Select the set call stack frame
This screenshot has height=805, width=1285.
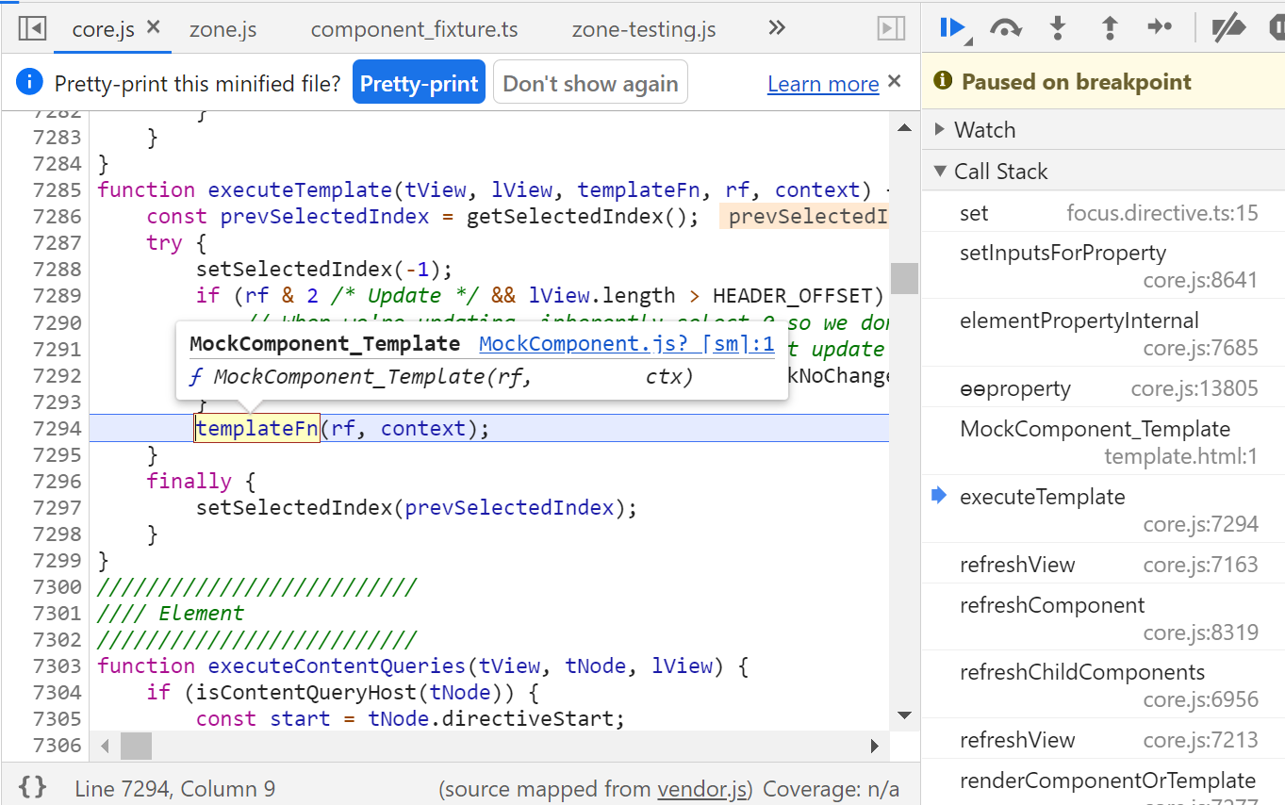[x=1103, y=213]
